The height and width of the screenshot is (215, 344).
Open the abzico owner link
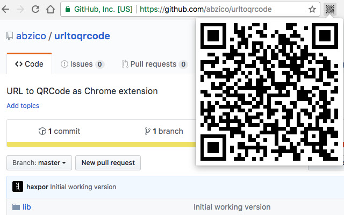pos(31,36)
